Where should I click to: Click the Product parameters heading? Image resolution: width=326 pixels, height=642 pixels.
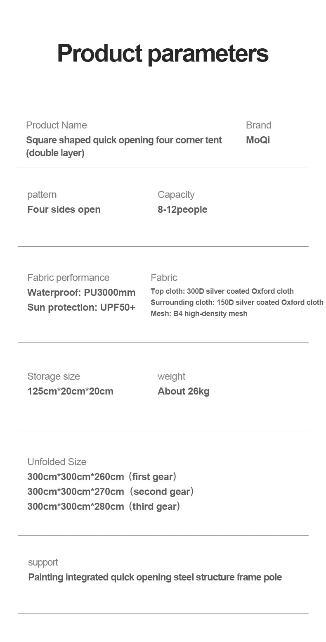163,53
